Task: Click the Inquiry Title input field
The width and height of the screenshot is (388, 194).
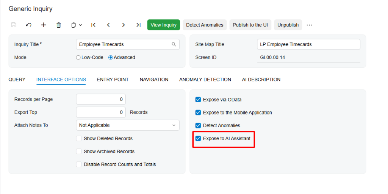Action: click(x=128, y=44)
